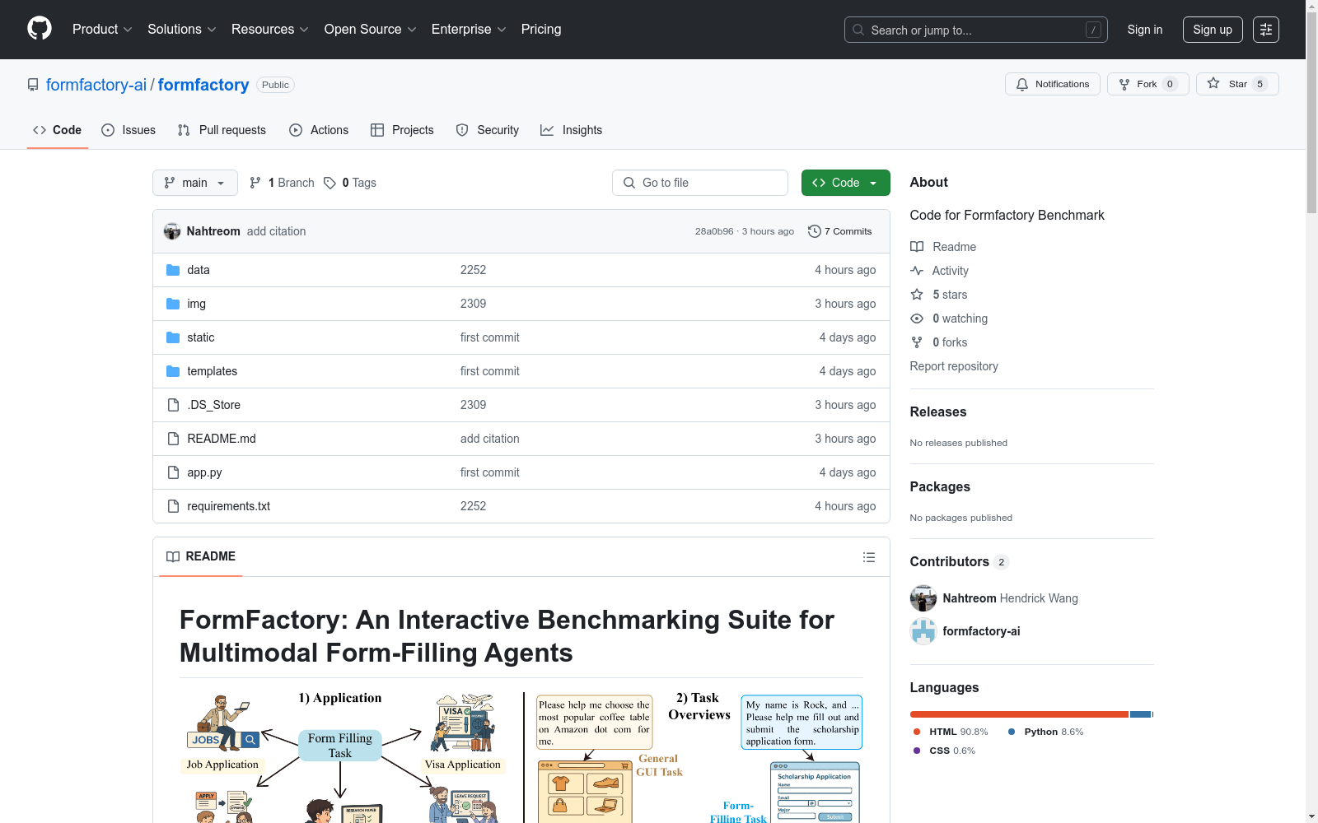Image resolution: width=1318 pixels, height=823 pixels.
Task: Focus the Search or jump to field
Action: [976, 30]
